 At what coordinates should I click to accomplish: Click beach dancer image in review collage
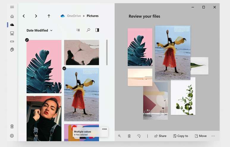tap(173, 53)
